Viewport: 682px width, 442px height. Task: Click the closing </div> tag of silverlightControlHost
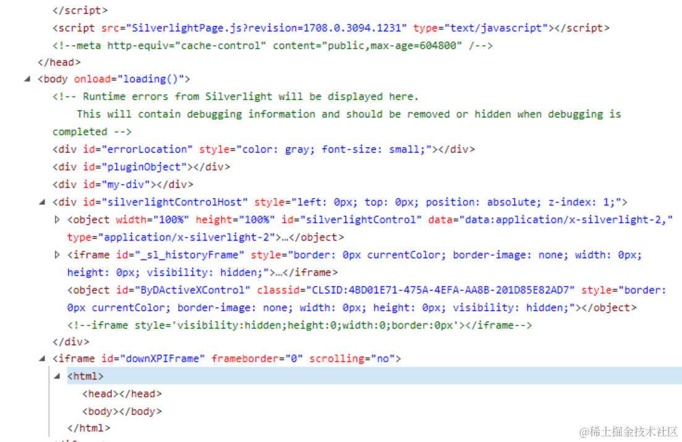tap(71, 342)
